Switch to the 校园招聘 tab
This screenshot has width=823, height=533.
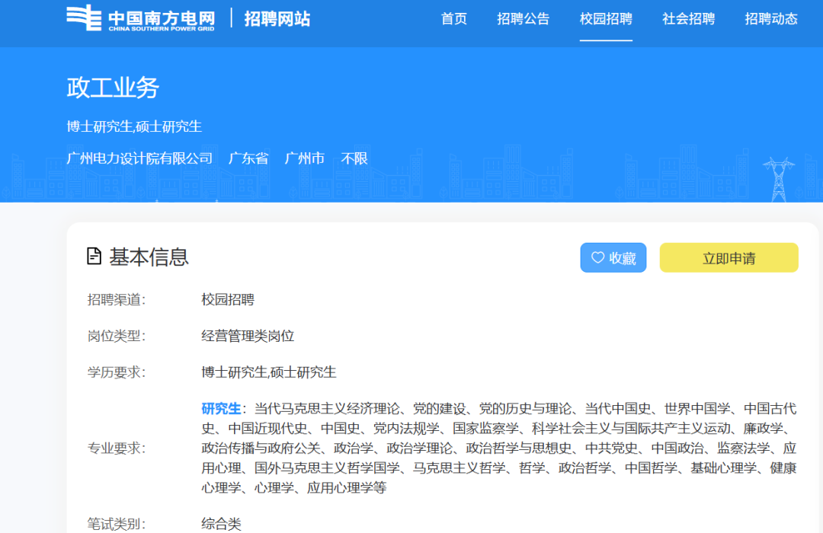pyautogui.click(x=606, y=19)
